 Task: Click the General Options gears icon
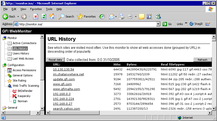tap(10, 76)
